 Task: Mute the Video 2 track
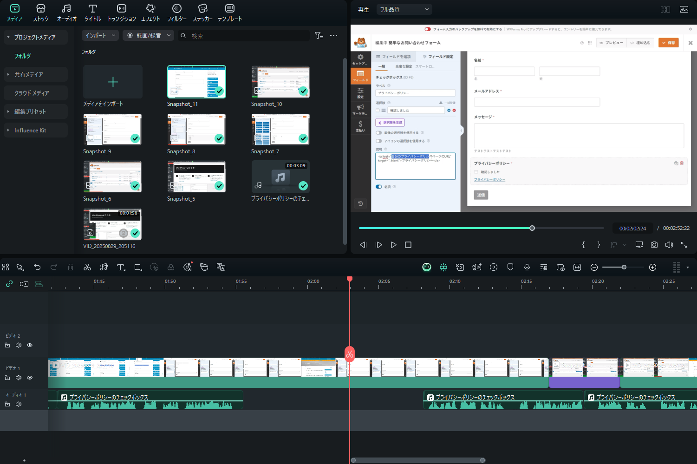click(19, 345)
